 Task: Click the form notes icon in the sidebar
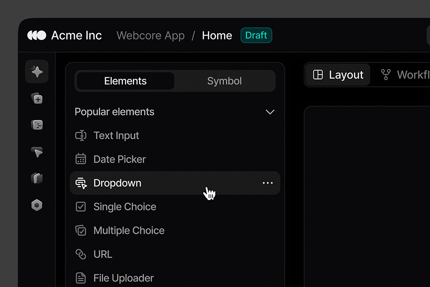pos(37,125)
